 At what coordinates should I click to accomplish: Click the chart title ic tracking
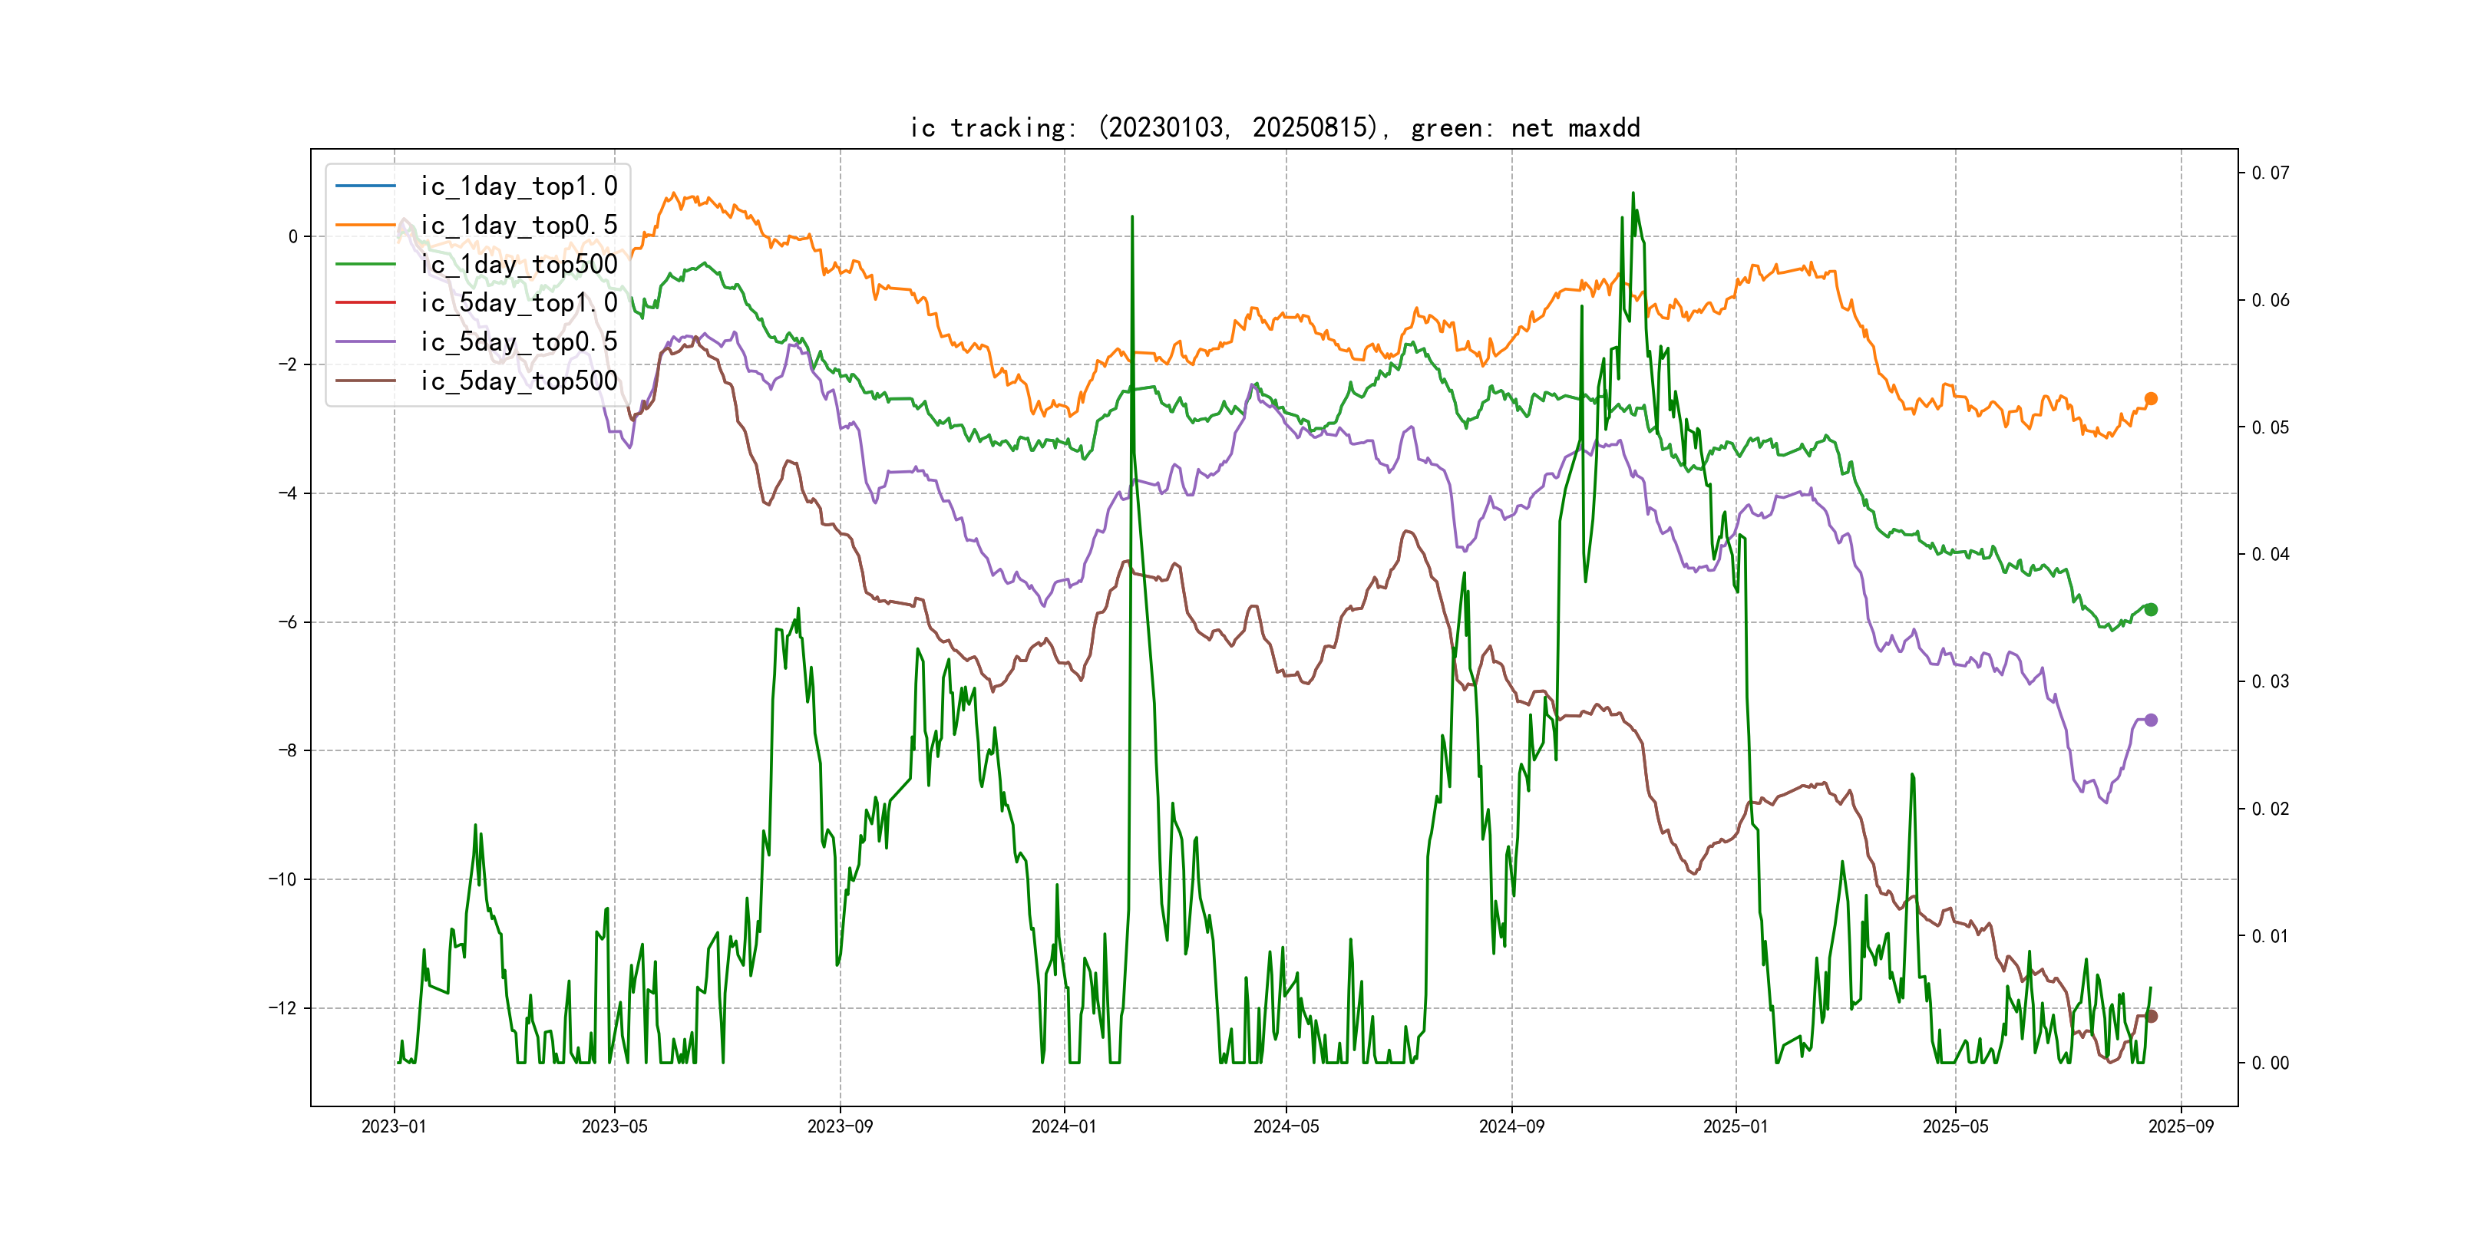pos(1274,127)
